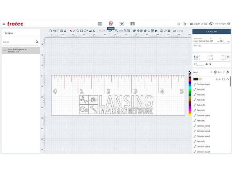Click the layers panel scrollbar
This screenshot has height=174, width=232.
click(x=230, y=81)
